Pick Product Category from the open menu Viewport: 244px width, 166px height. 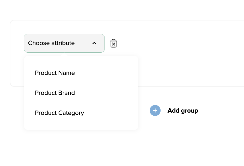[x=59, y=113]
